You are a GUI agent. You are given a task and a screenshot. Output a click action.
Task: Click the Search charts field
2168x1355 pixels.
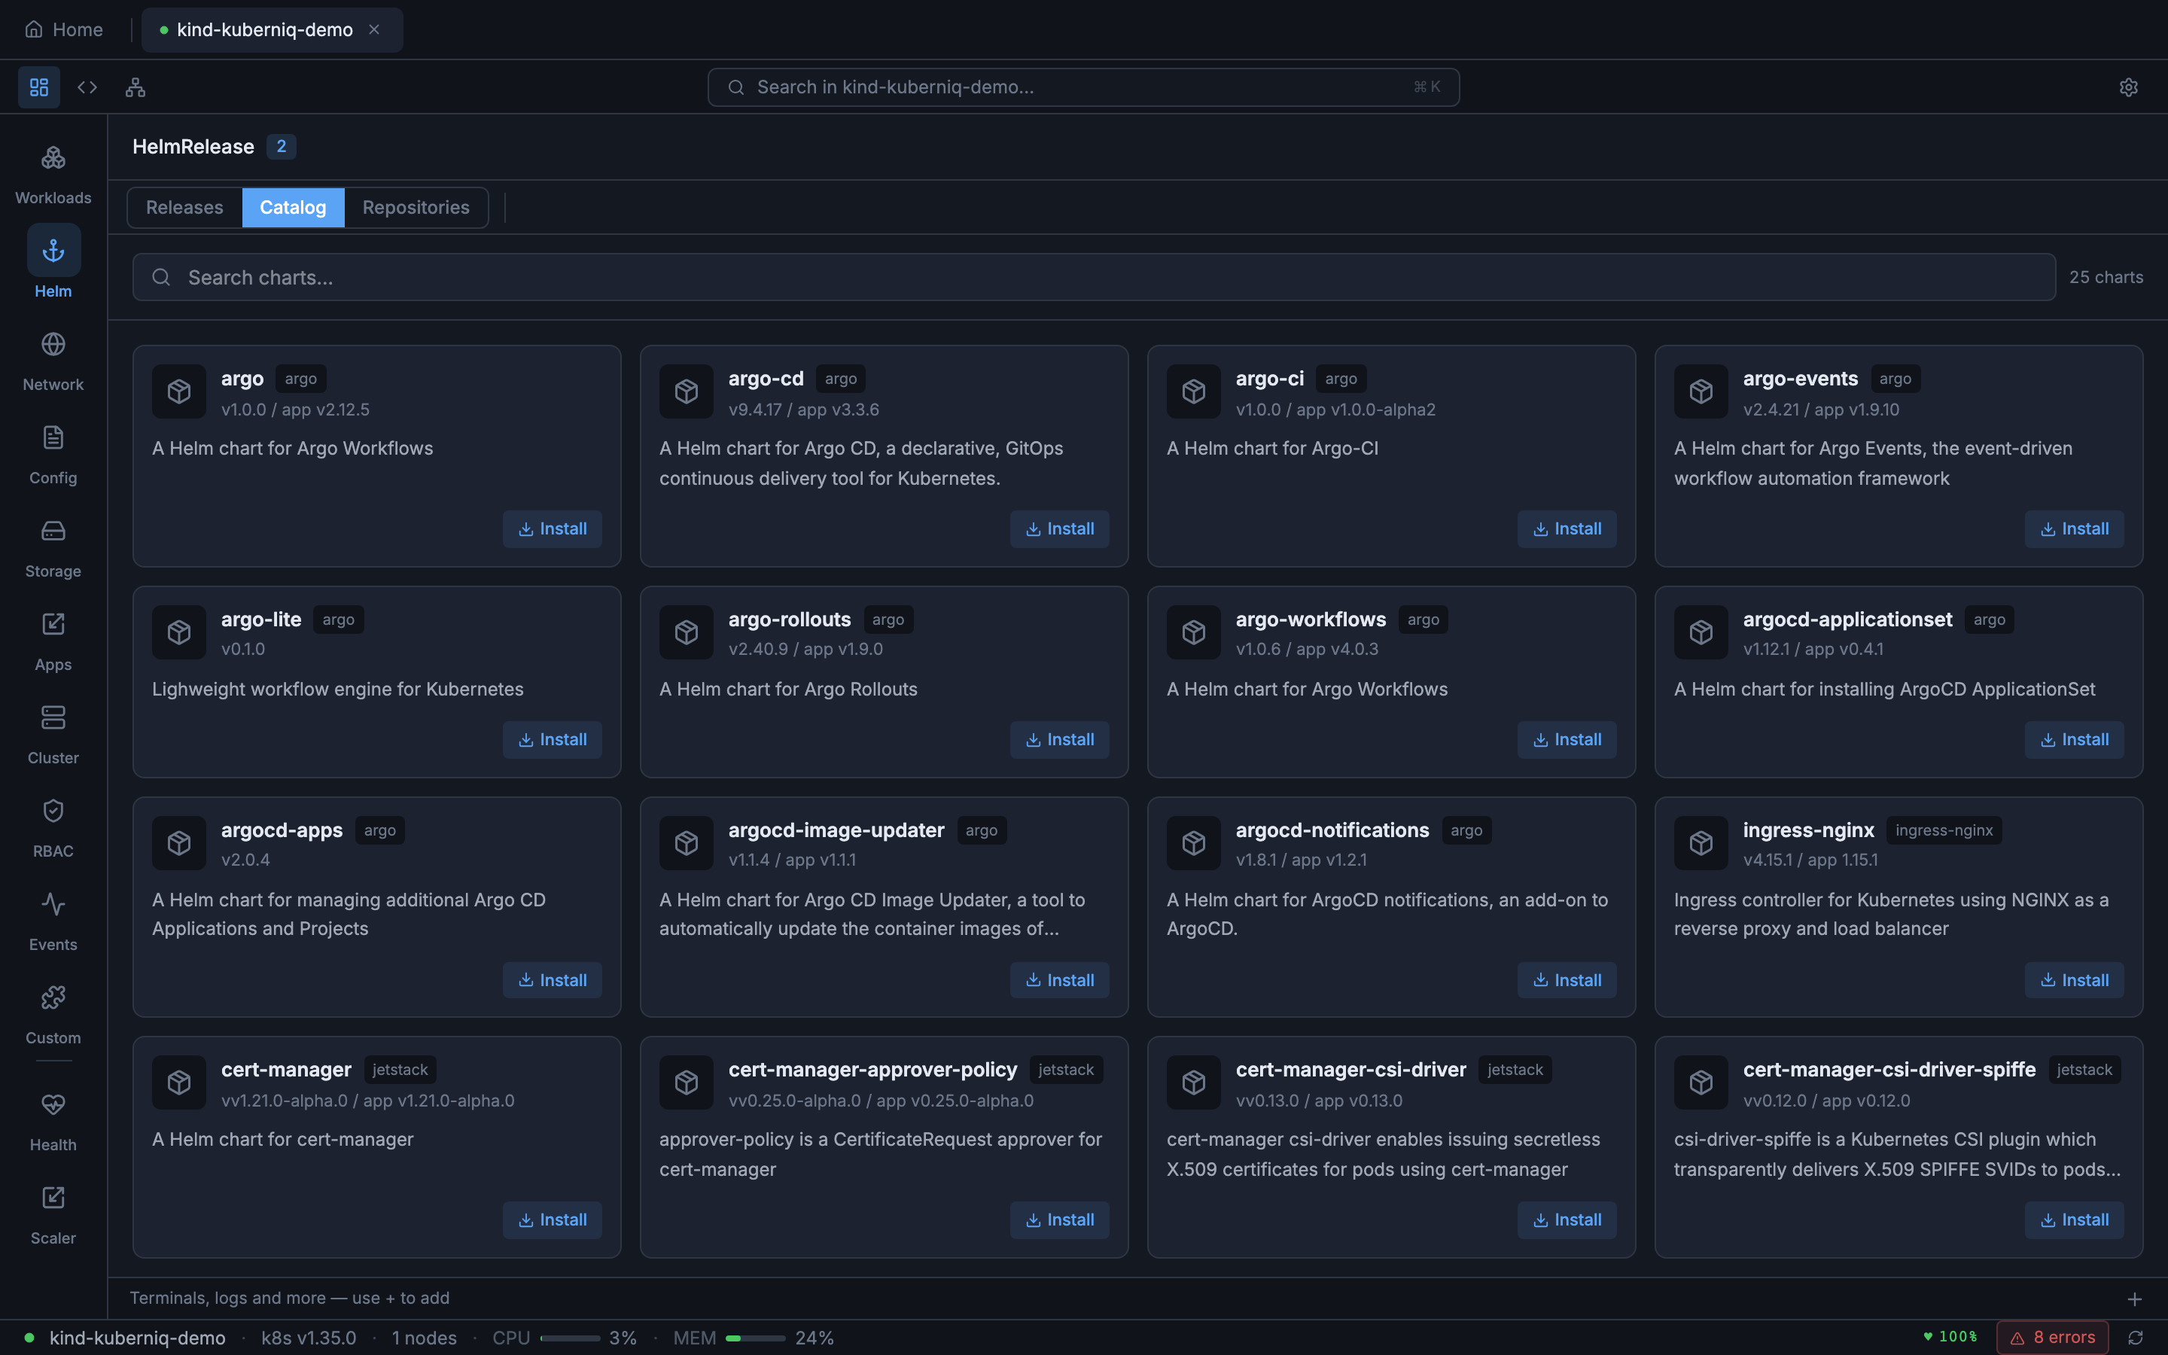pos(627,277)
